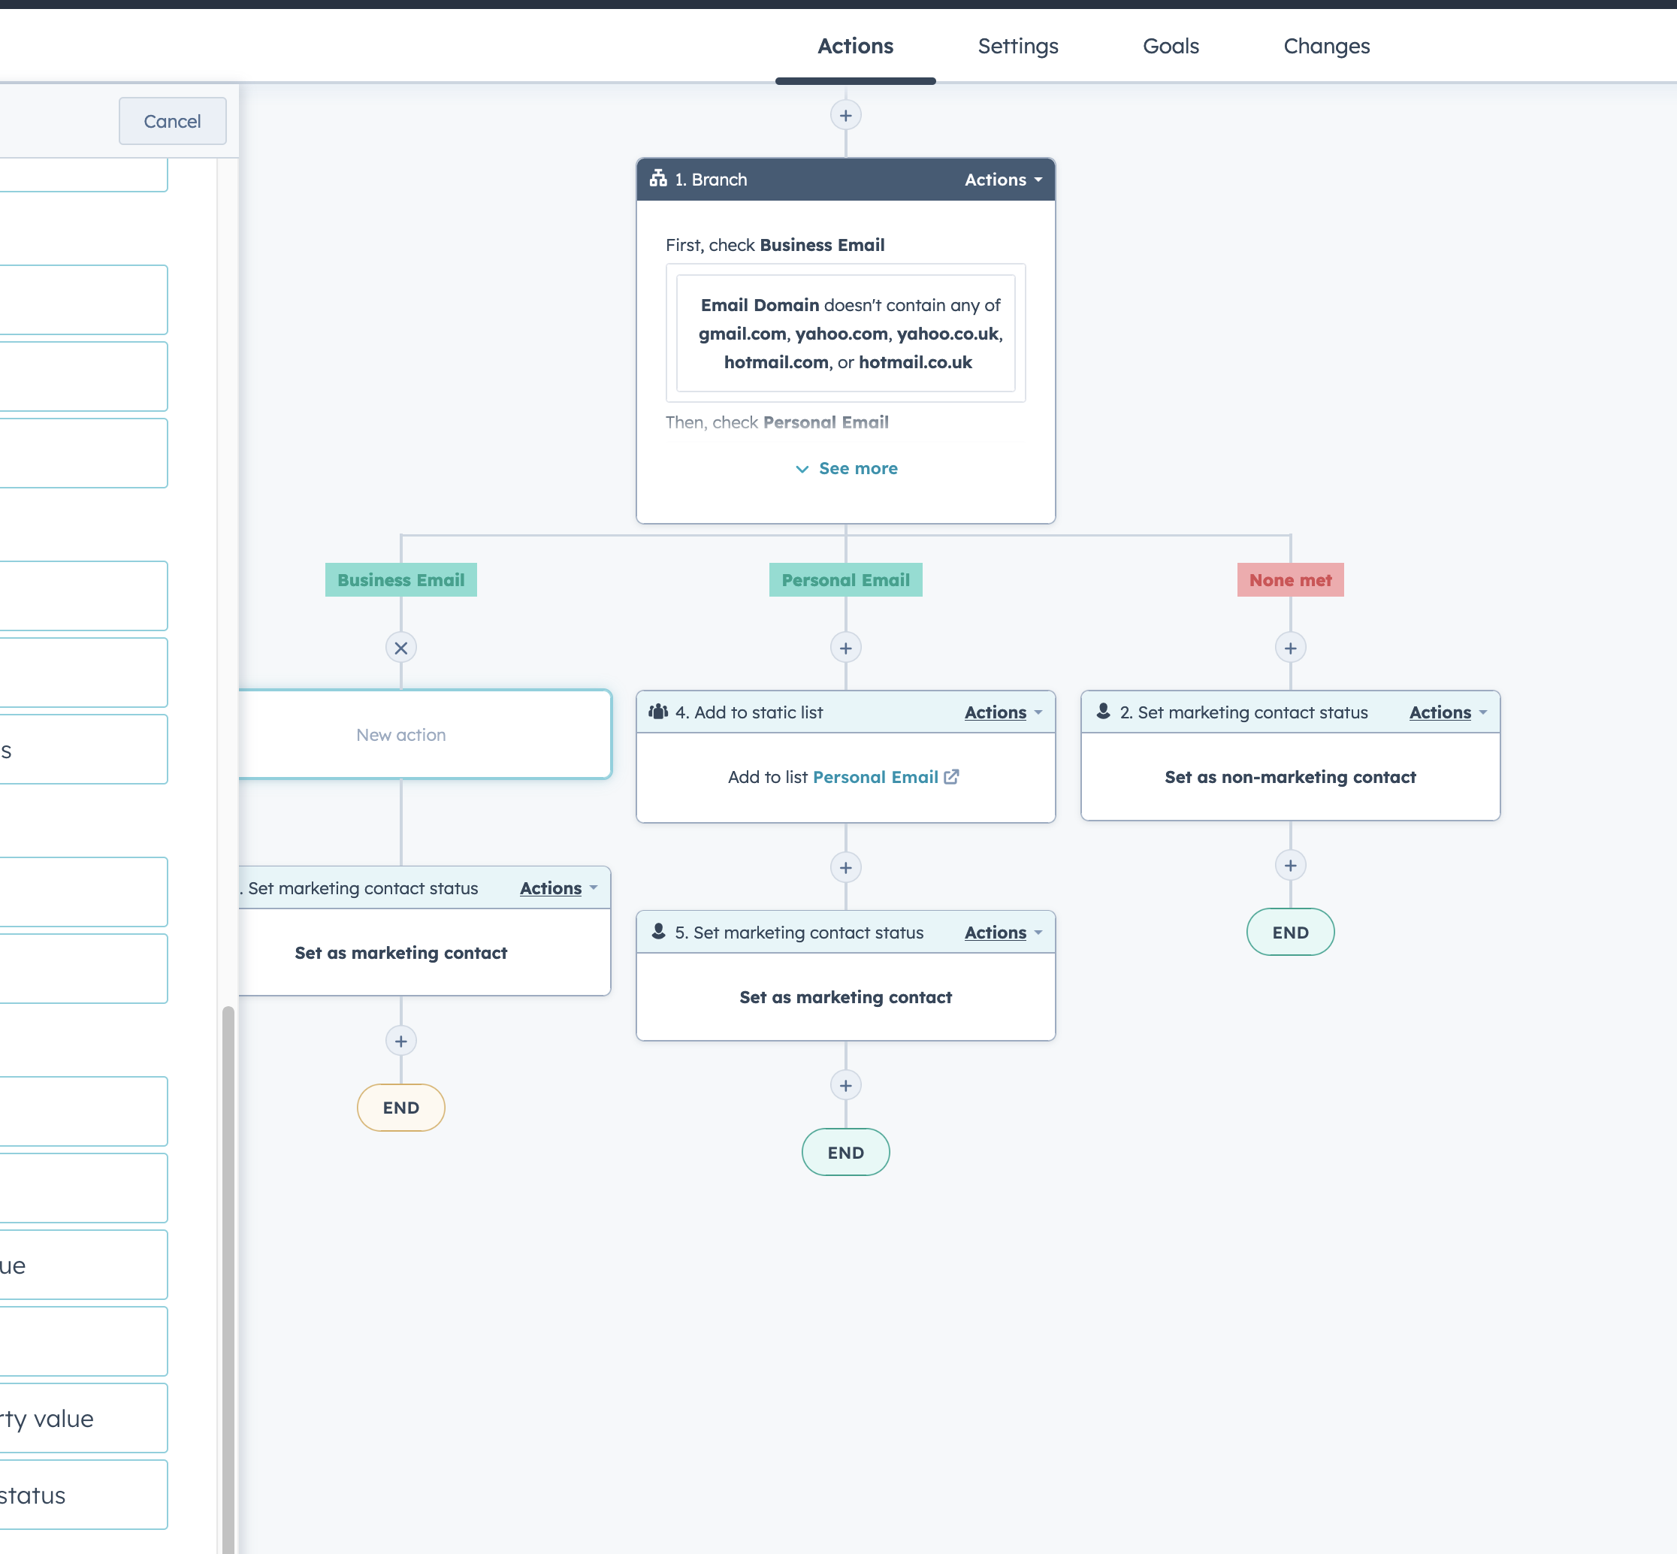Image resolution: width=1677 pixels, height=1554 pixels.
Task: Click the X icon under the Business Email branch
Action: tap(401, 647)
